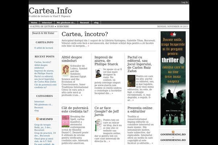Open the Altfel despre simboluri article heading
Screen dimensions: 218x145
(x=72, y=59)
